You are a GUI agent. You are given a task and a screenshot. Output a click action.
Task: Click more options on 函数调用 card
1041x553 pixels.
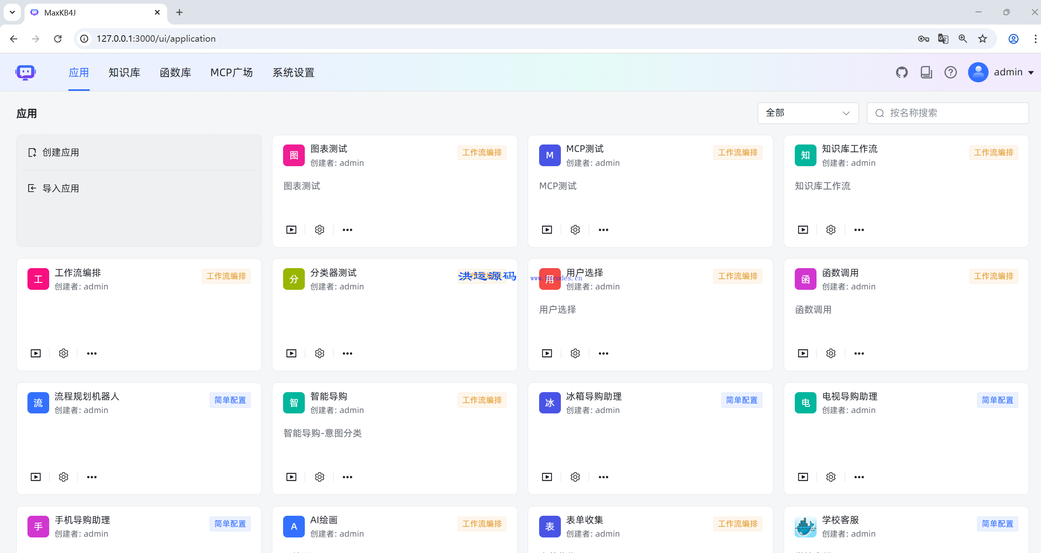point(859,353)
